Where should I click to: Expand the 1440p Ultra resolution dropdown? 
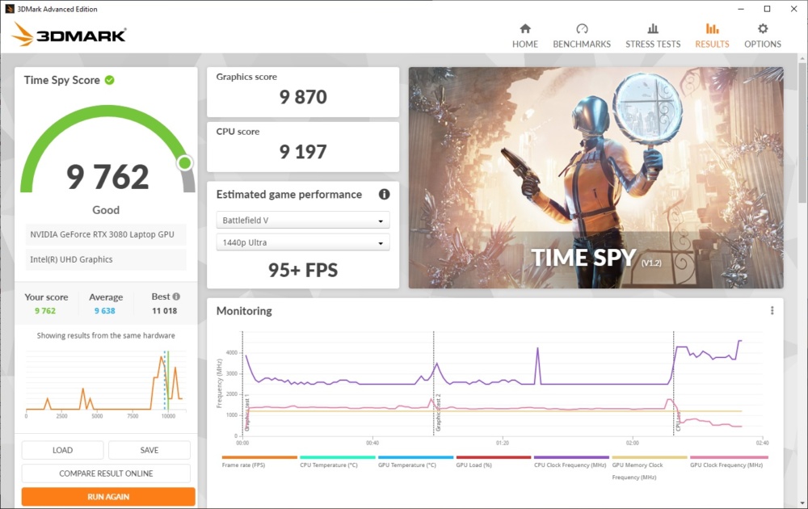303,242
